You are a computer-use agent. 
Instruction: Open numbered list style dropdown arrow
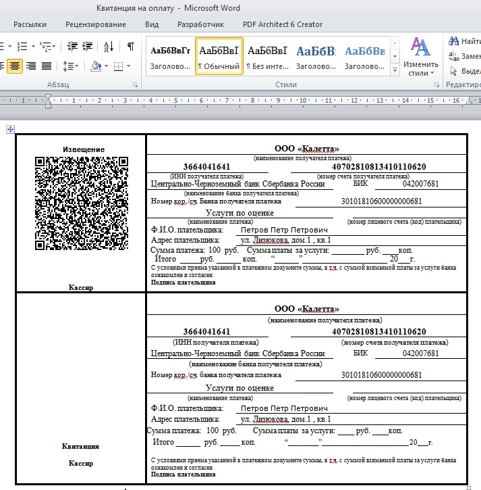[33, 47]
